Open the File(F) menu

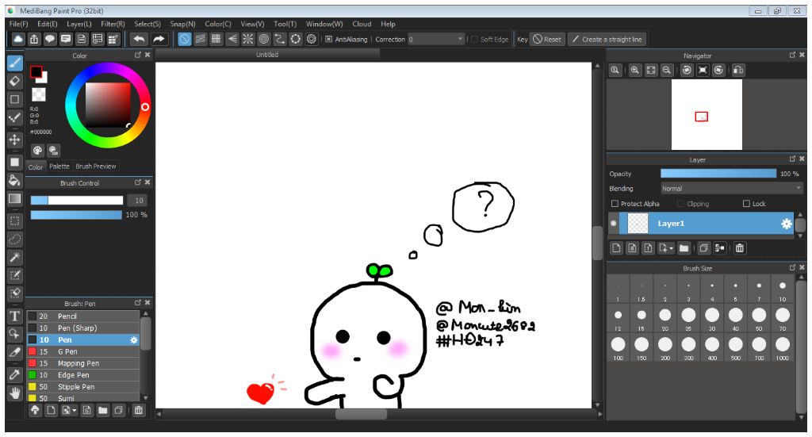tap(19, 24)
